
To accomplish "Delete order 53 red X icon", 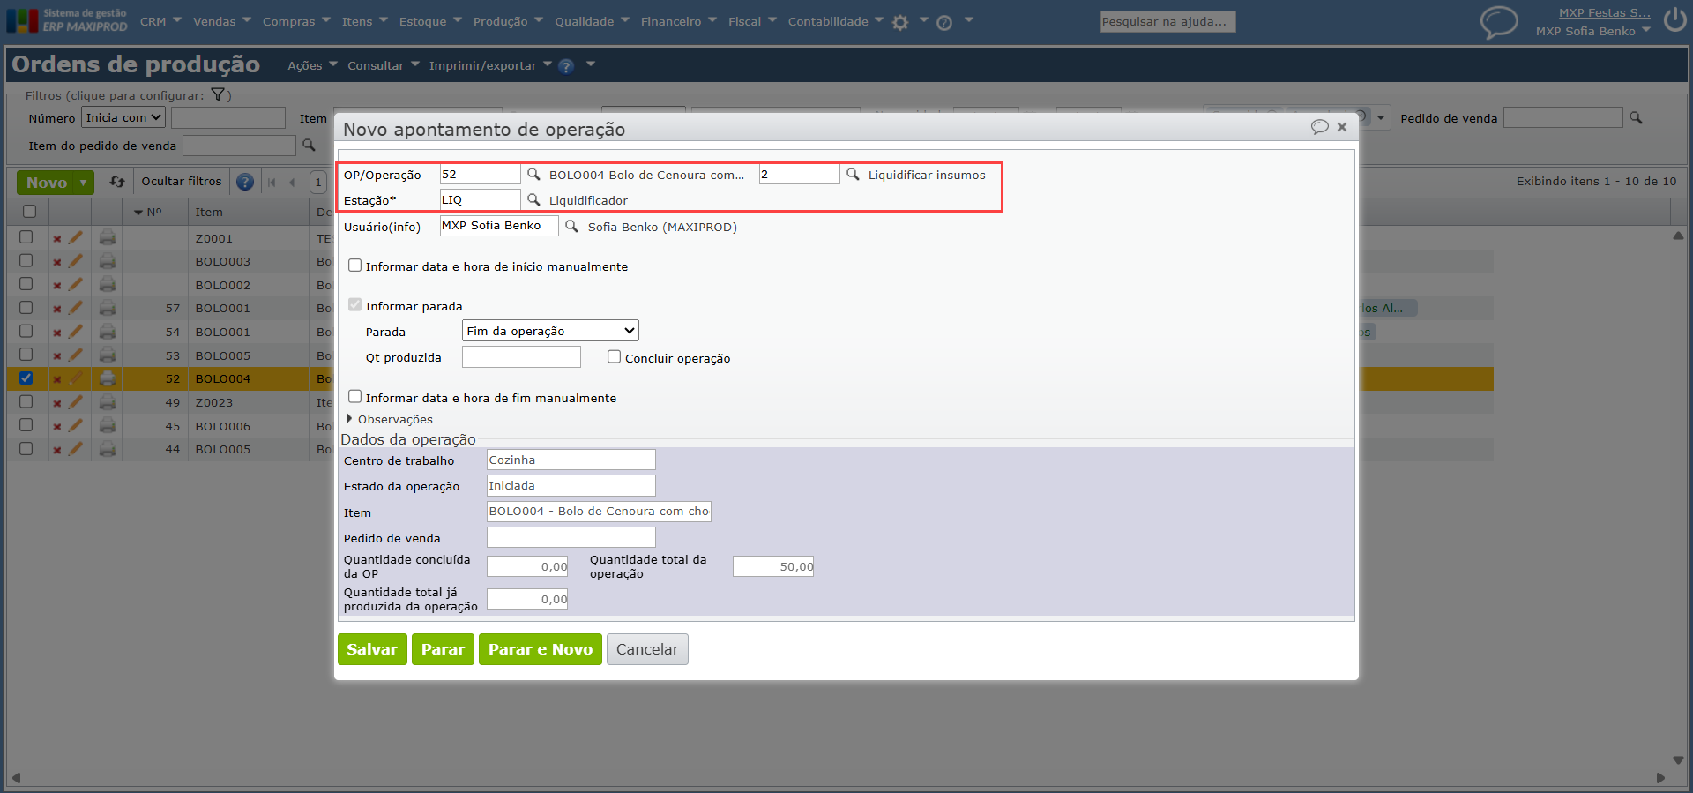I will (57, 356).
